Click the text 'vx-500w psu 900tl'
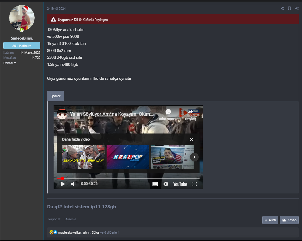This screenshot has height=241, width=302. tap(63, 37)
